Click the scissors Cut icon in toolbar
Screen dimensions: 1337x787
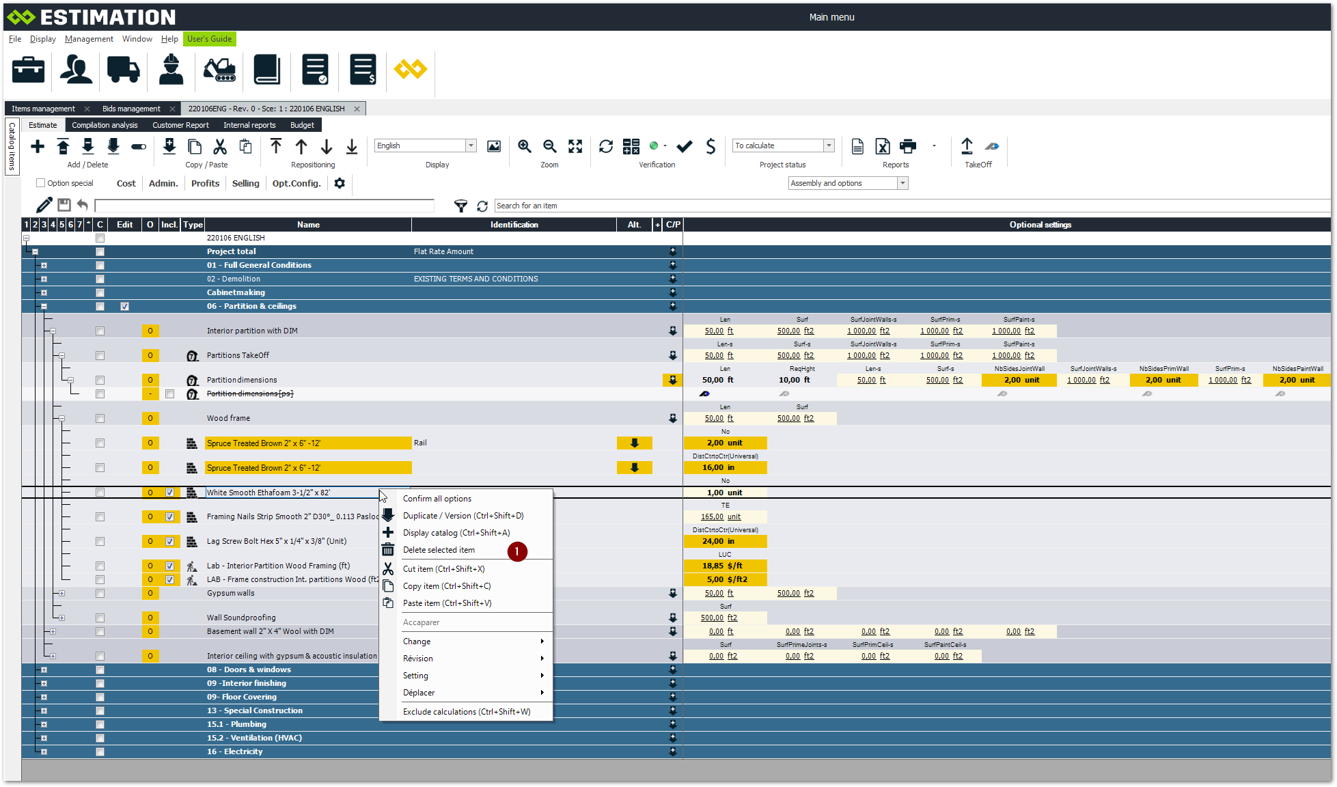220,146
